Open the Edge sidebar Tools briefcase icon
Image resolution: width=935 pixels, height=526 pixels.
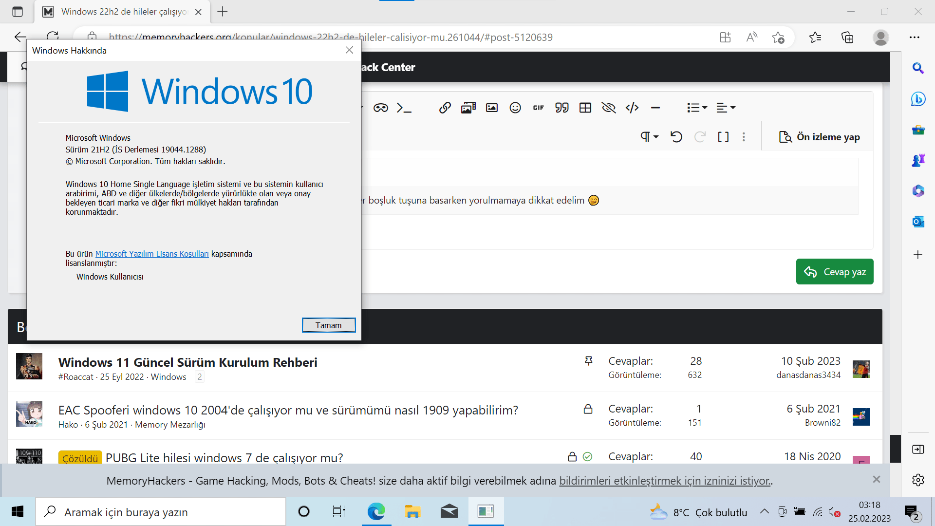click(918, 130)
